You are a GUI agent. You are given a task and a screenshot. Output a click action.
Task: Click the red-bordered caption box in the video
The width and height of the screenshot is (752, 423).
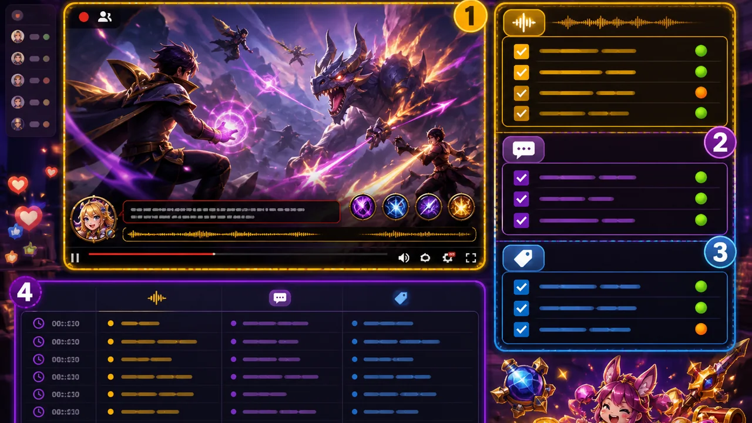(x=231, y=212)
